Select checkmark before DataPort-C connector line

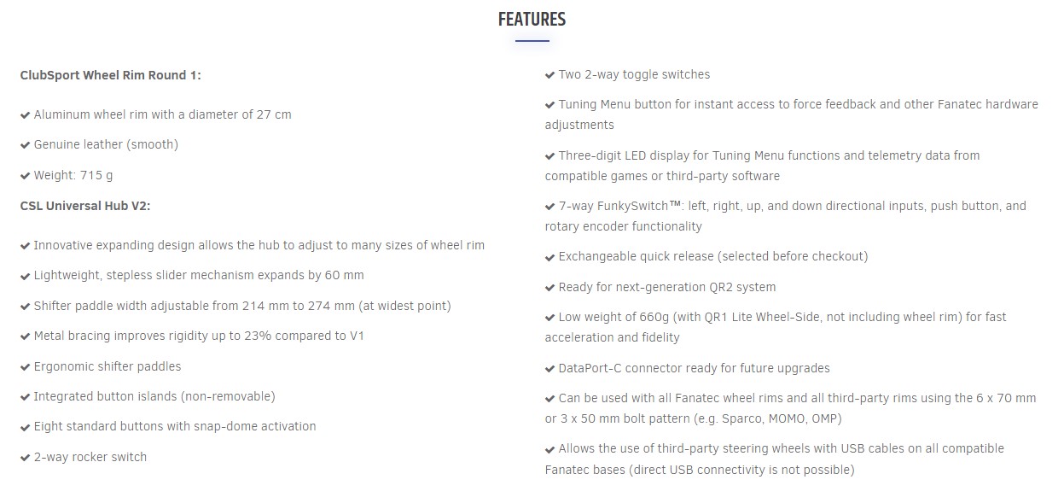click(550, 369)
